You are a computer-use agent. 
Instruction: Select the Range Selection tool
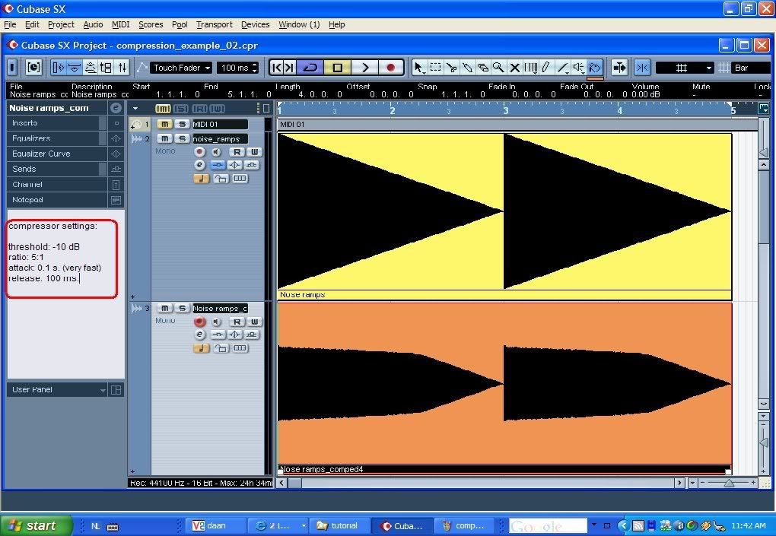coord(435,67)
